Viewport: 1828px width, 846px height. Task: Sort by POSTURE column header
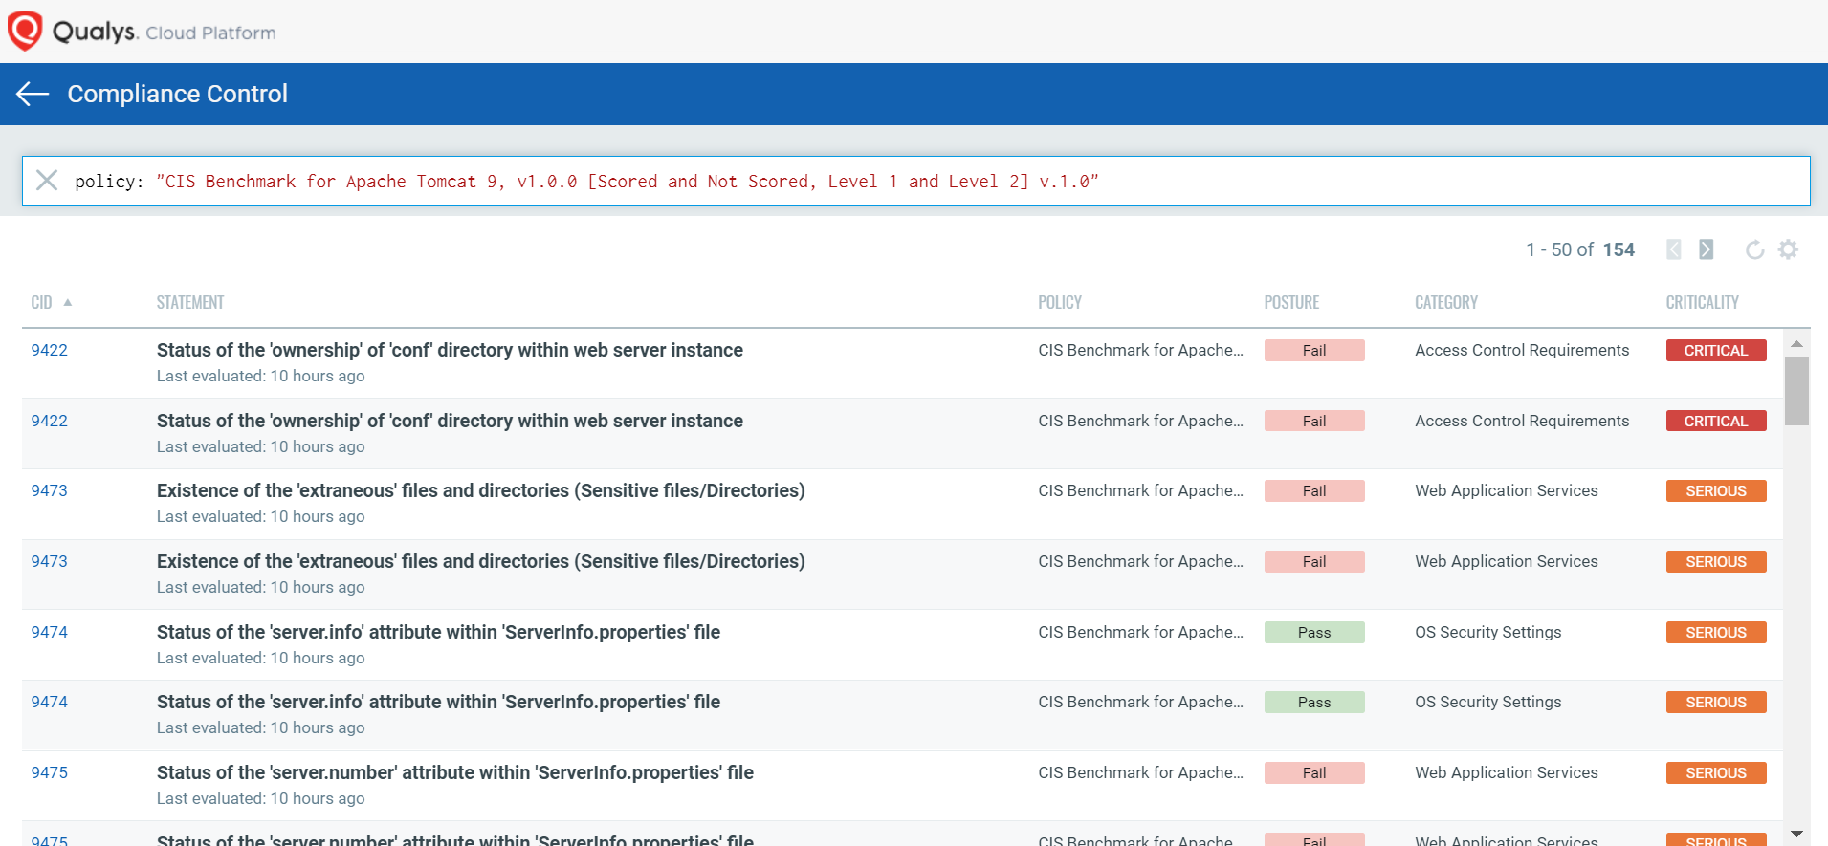1291,302
